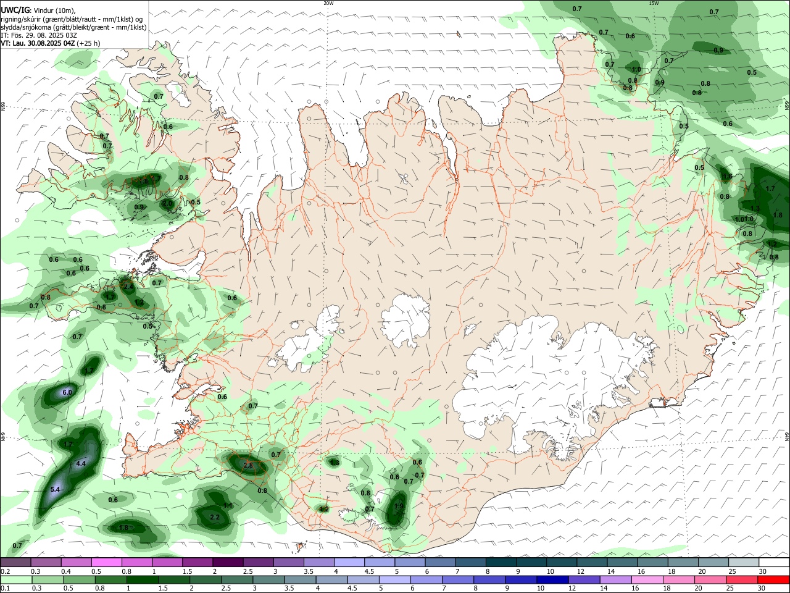Pick the red swatch ending the bottom legend
790x593 pixels.
click(773, 580)
